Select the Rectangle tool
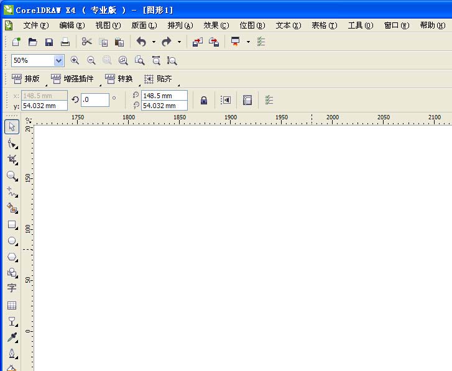This screenshot has height=371, width=452. tap(12, 224)
